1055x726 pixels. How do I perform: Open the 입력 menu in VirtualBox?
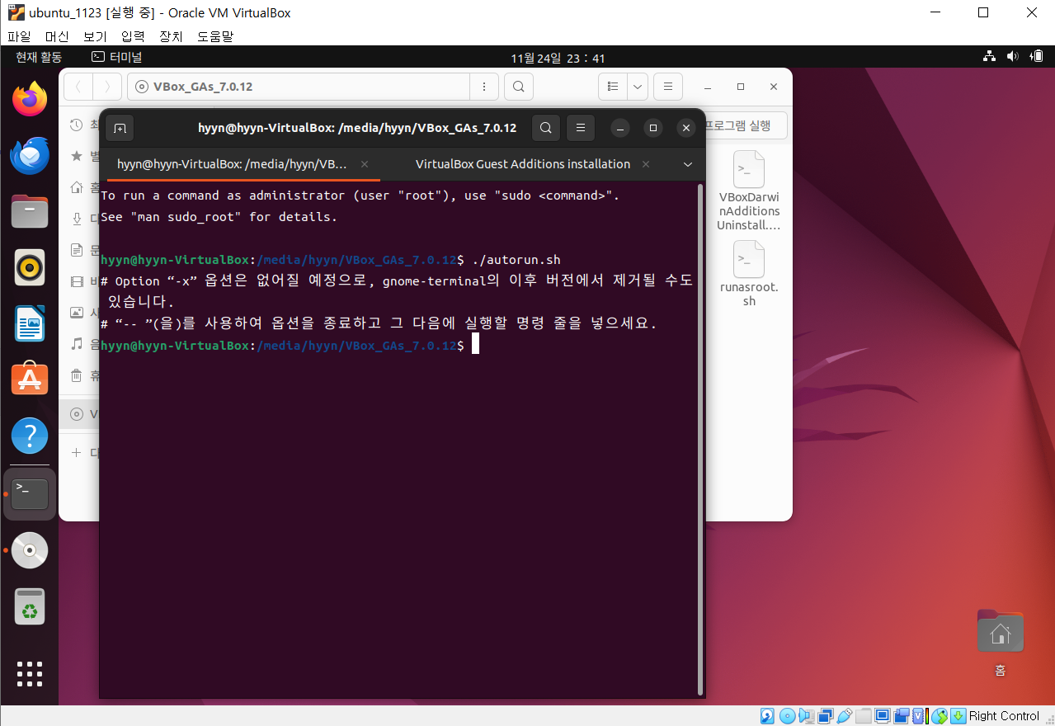tap(133, 36)
